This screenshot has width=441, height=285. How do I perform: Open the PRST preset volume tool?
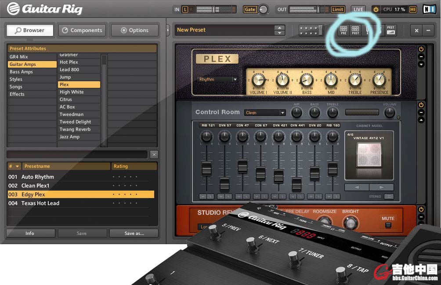(390, 30)
